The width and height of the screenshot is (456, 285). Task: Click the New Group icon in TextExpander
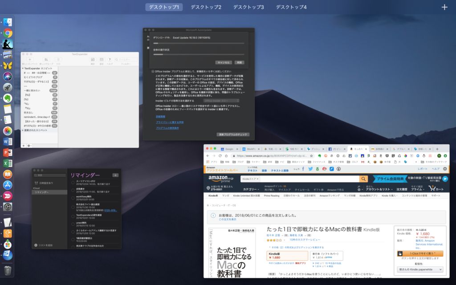(x=46, y=60)
